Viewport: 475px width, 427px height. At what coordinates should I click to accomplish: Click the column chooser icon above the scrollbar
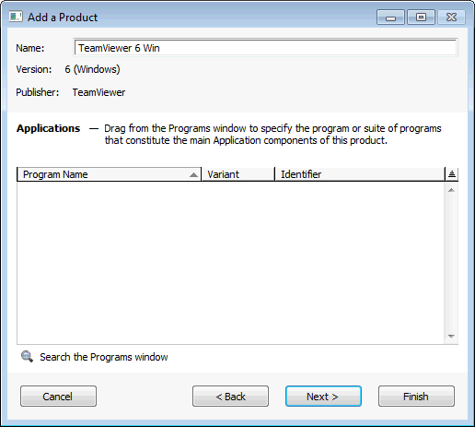pyautogui.click(x=451, y=174)
